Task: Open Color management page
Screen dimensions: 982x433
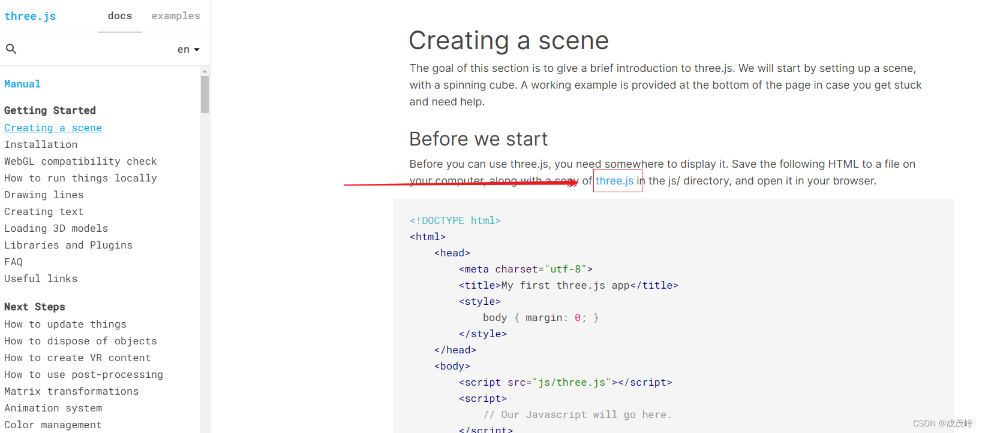Action: pos(53,425)
